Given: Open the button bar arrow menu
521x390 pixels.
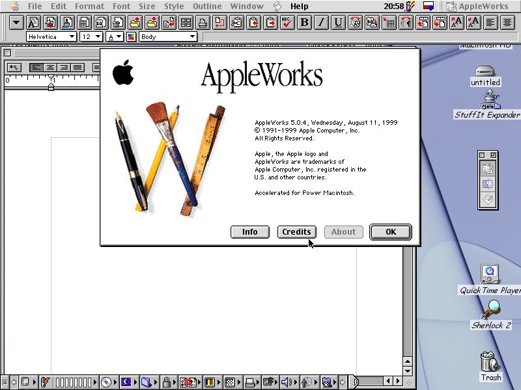Looking at the screenshot, I should click(x=16, y=23).
